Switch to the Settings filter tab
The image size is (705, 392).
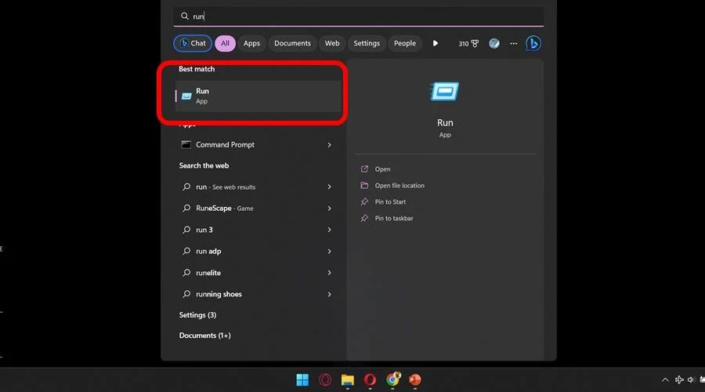[x=367, y=43]
